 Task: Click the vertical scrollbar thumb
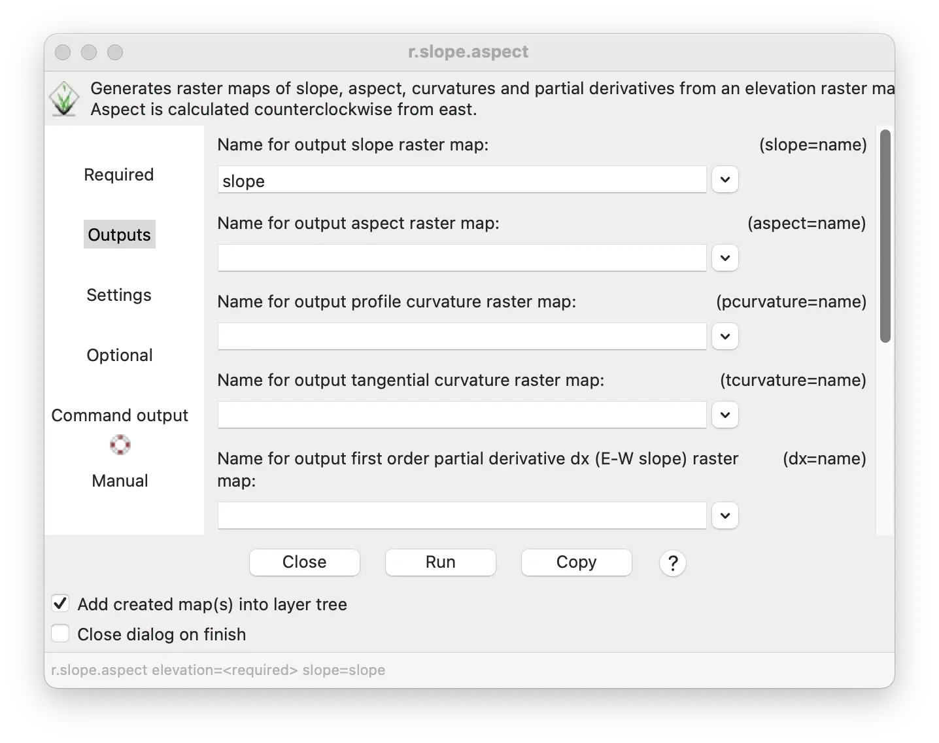[885, 235]
